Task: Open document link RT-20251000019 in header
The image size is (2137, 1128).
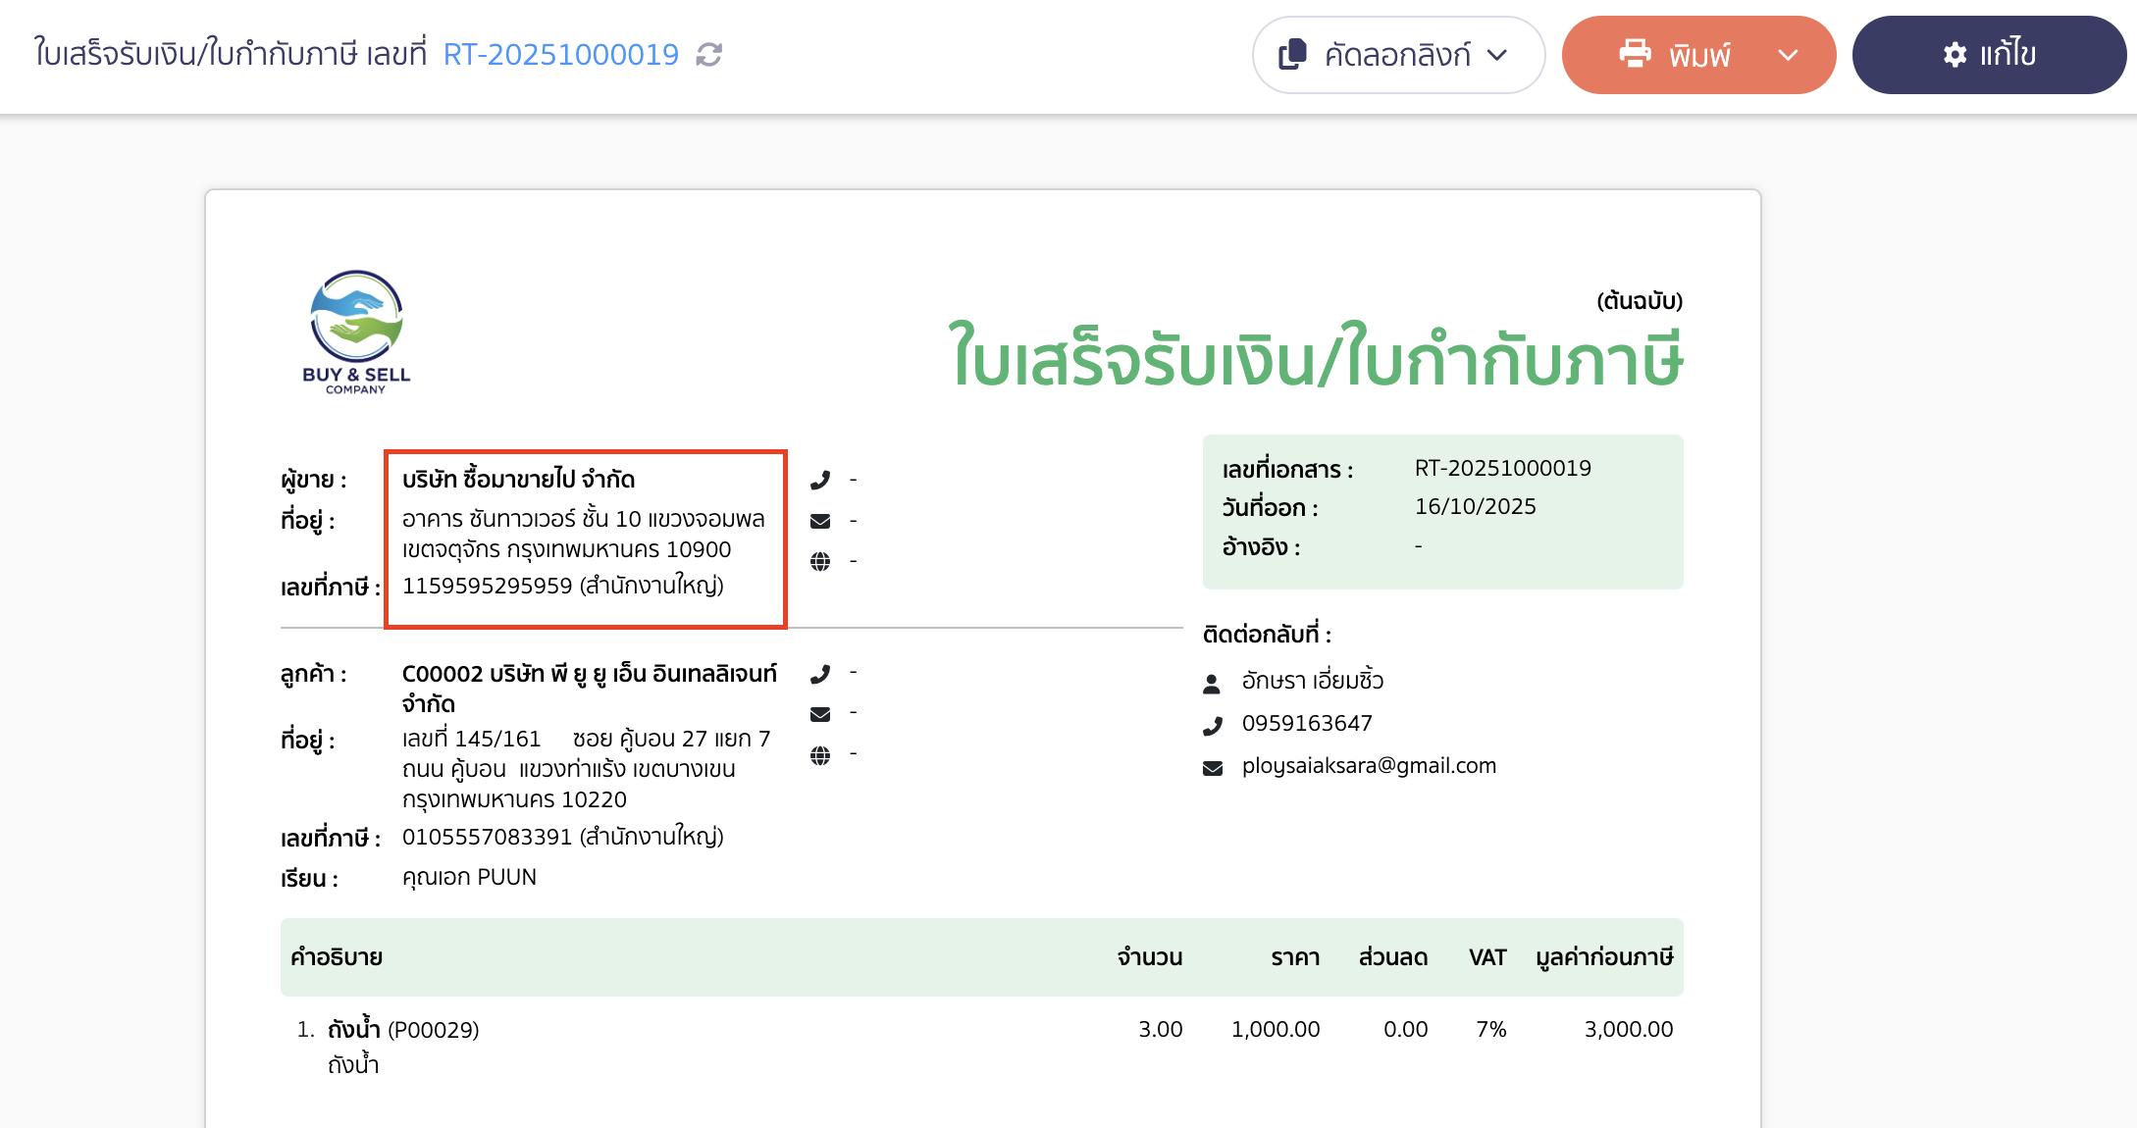Action: pyautogui.click(x=560, y=55)
